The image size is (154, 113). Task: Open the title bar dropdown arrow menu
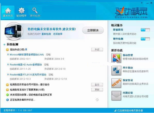pyautogui.click(x=142, y=3)
